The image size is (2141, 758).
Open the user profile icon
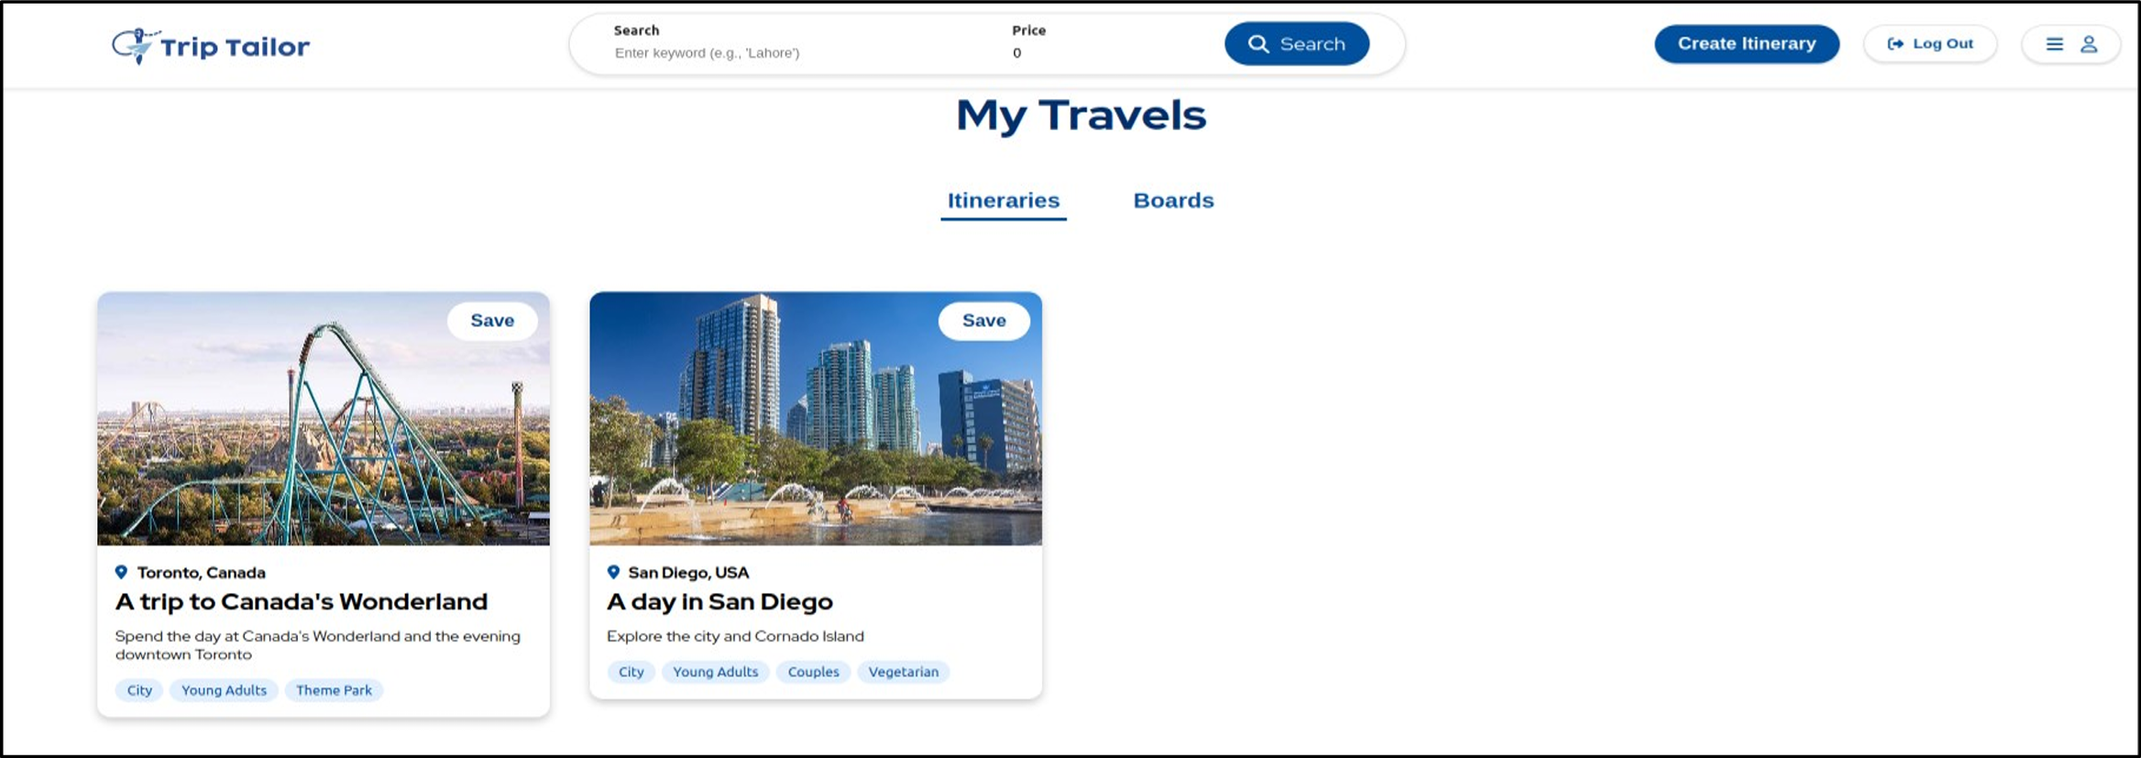[2089, 44]
